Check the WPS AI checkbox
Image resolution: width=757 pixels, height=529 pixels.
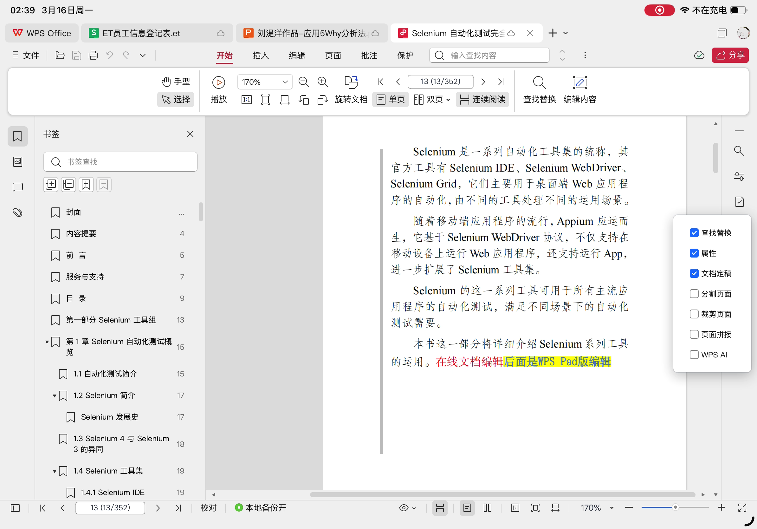pos(694,355)
